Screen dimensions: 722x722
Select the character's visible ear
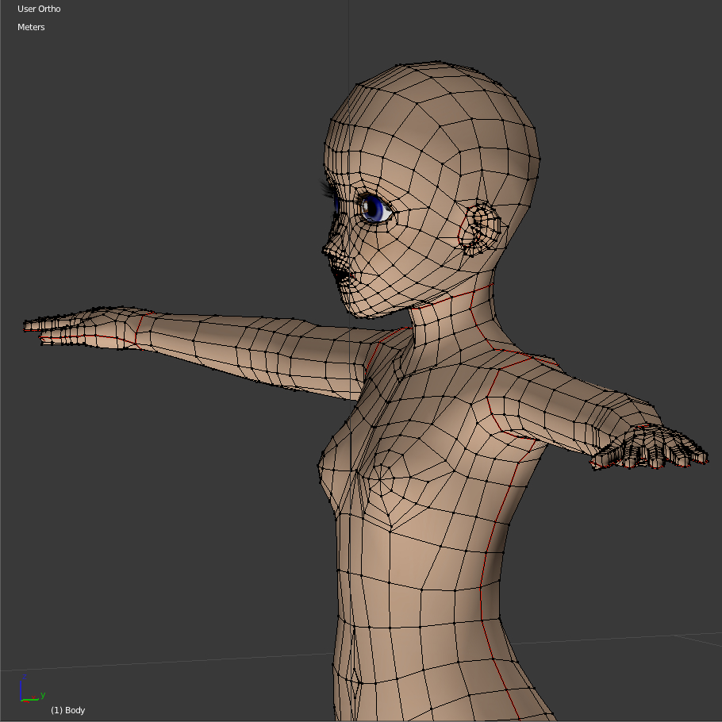(482, 230)
